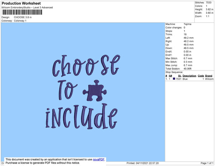The width and height of the screenshot is (215, 166).
Task: Click the 'Total Bobbin' value 45.06ft
Action: [x=187, y=69]
